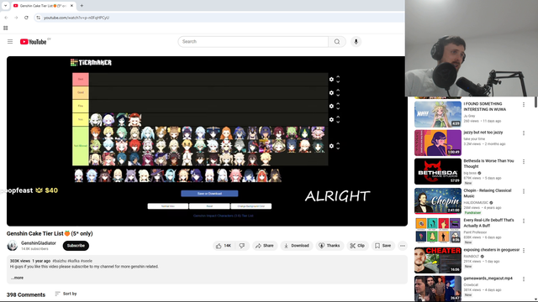Open 'I FOUND SOMETHING INTERESTING IN WUWA' thumbnail

click(438, 114)
